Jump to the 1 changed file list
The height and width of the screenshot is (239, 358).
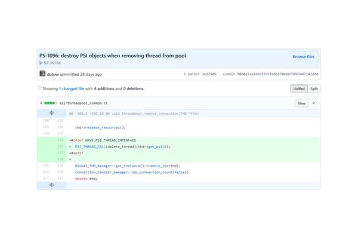tap(72, 89)
